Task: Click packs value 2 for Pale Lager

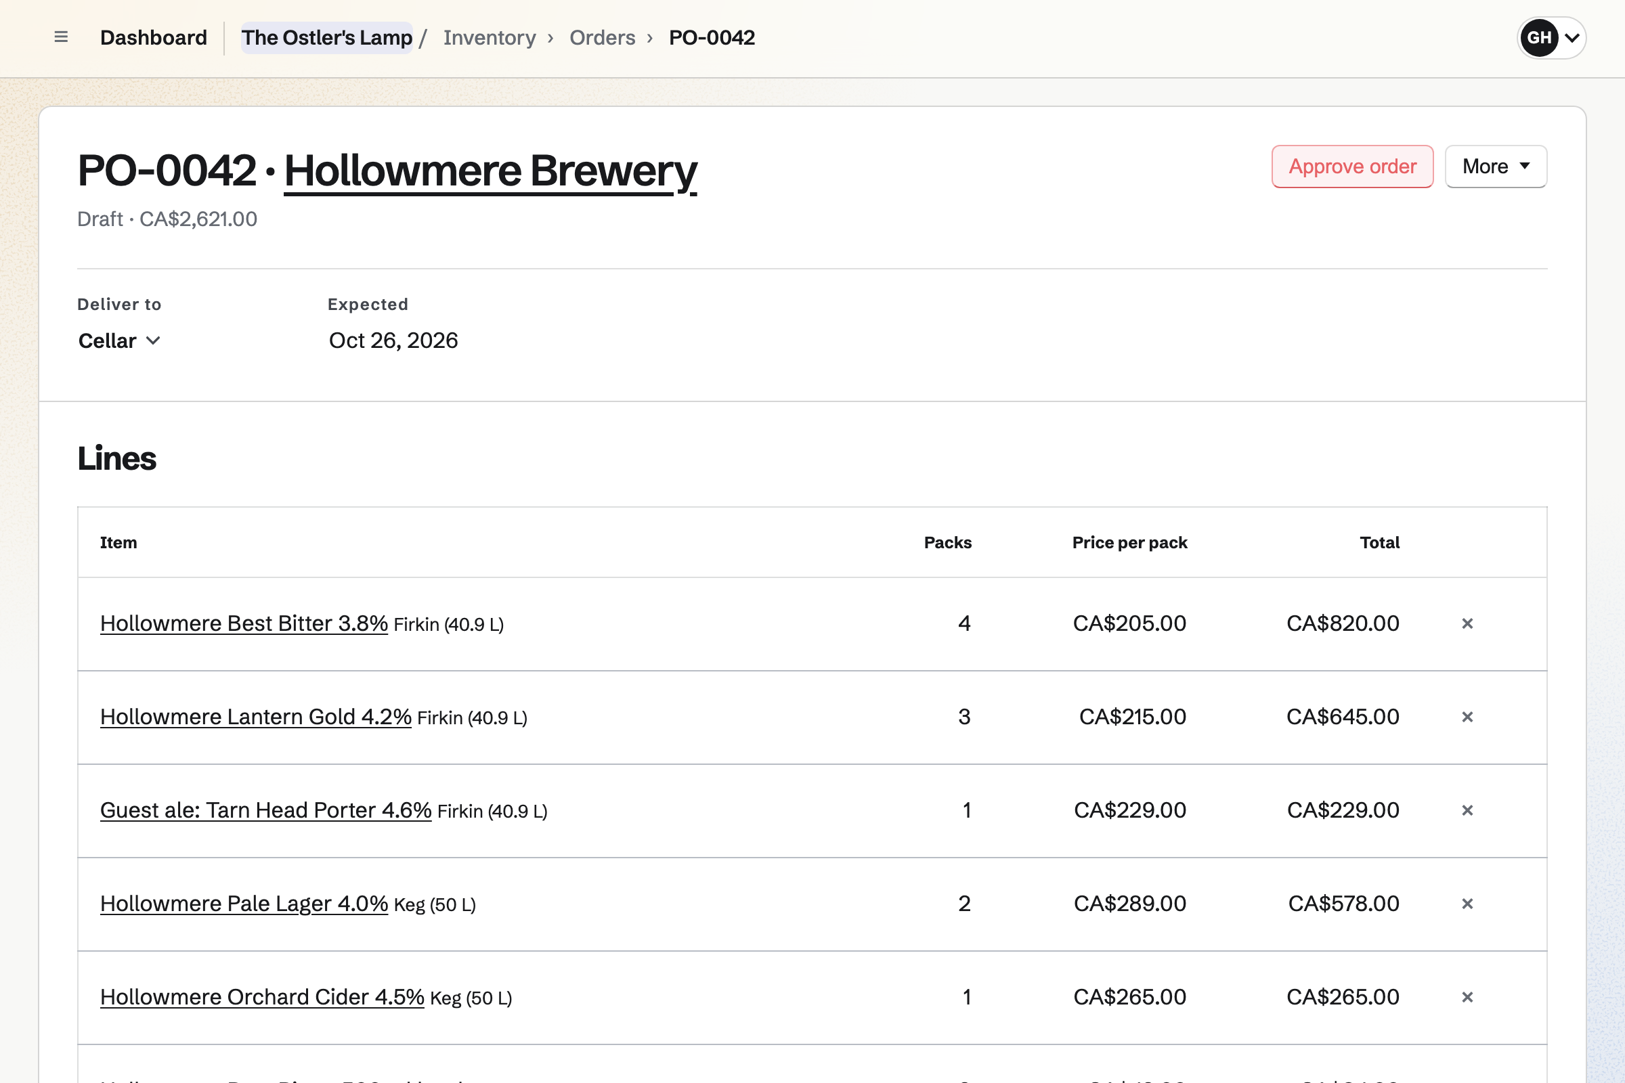Action: (964, 904)
